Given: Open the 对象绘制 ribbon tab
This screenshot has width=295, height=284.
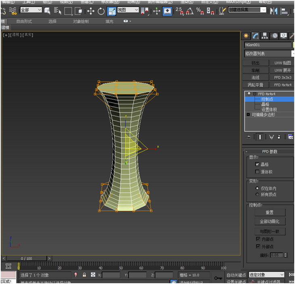Looking at the screenshot, I should 81,21.
